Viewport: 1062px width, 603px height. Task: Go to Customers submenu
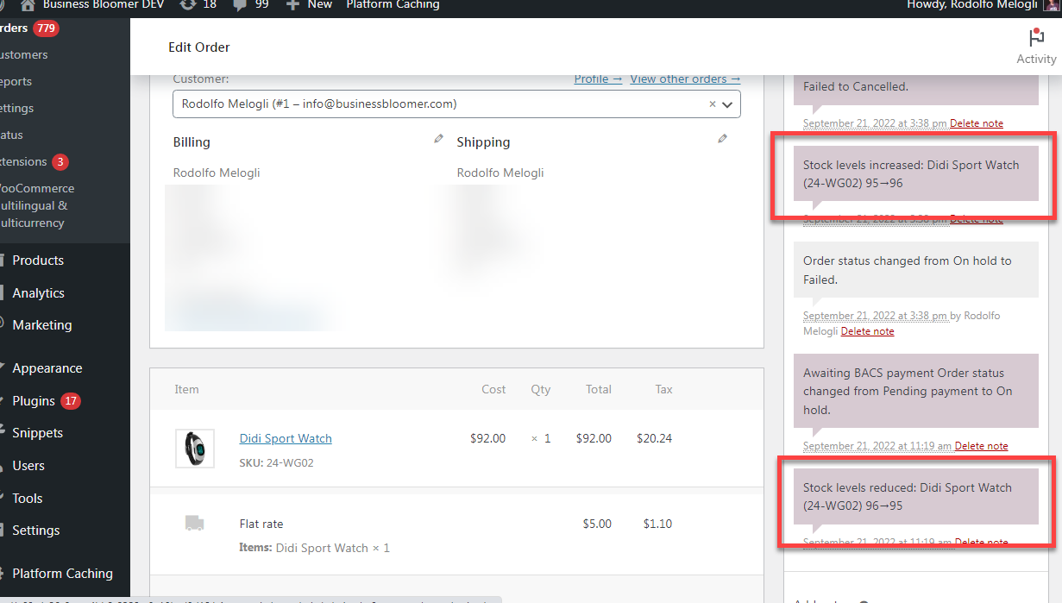pyautogui.click(x=23, y=54)
